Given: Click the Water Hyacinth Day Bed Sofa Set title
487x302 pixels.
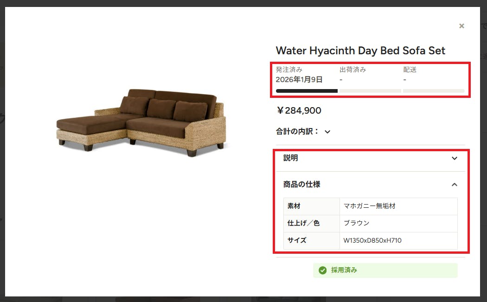Looking at the screenshot, I should (360, 51).
